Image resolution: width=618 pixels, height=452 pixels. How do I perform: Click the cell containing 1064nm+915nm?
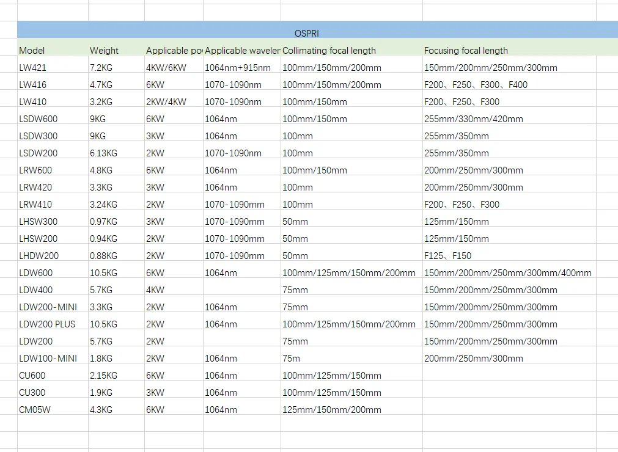pyautogui.click(x=242, y=64)
